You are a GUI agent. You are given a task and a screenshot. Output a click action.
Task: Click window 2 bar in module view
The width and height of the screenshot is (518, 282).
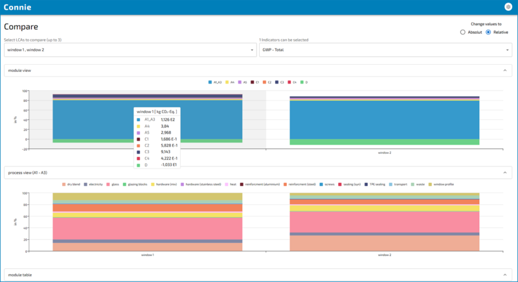click(385, 120)
